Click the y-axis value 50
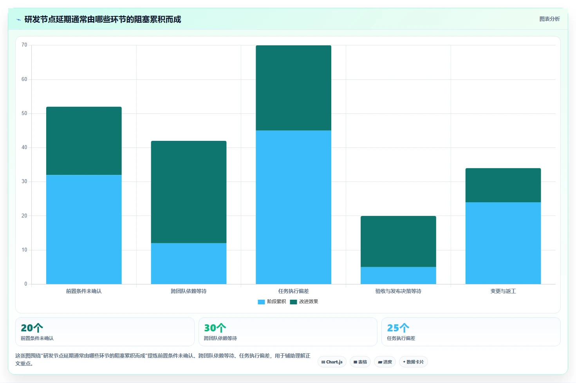576x383 pixels. pyautogui.click(x=24, y=113)
